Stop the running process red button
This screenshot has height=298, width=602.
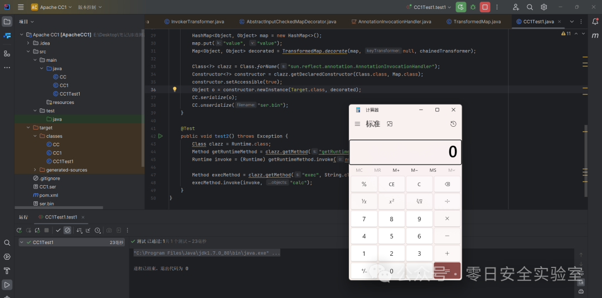point(485,7)
